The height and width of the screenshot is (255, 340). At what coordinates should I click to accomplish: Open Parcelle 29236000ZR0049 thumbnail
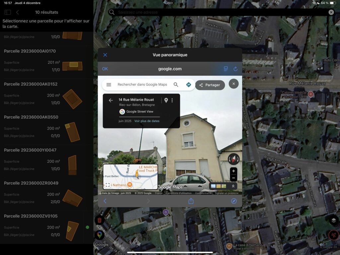pos(72,198)
